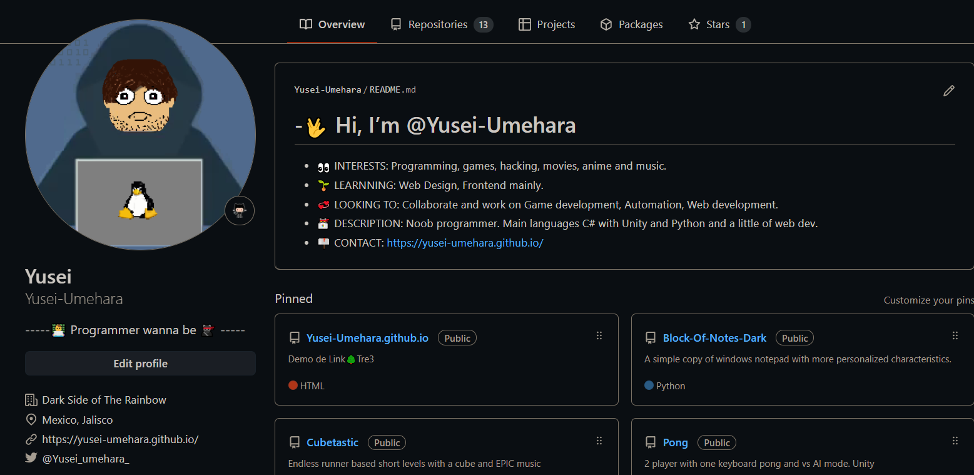Click the Public badge on Cubetastic
974x475 pixels.
pyautogui.click(x=387, y=442)
